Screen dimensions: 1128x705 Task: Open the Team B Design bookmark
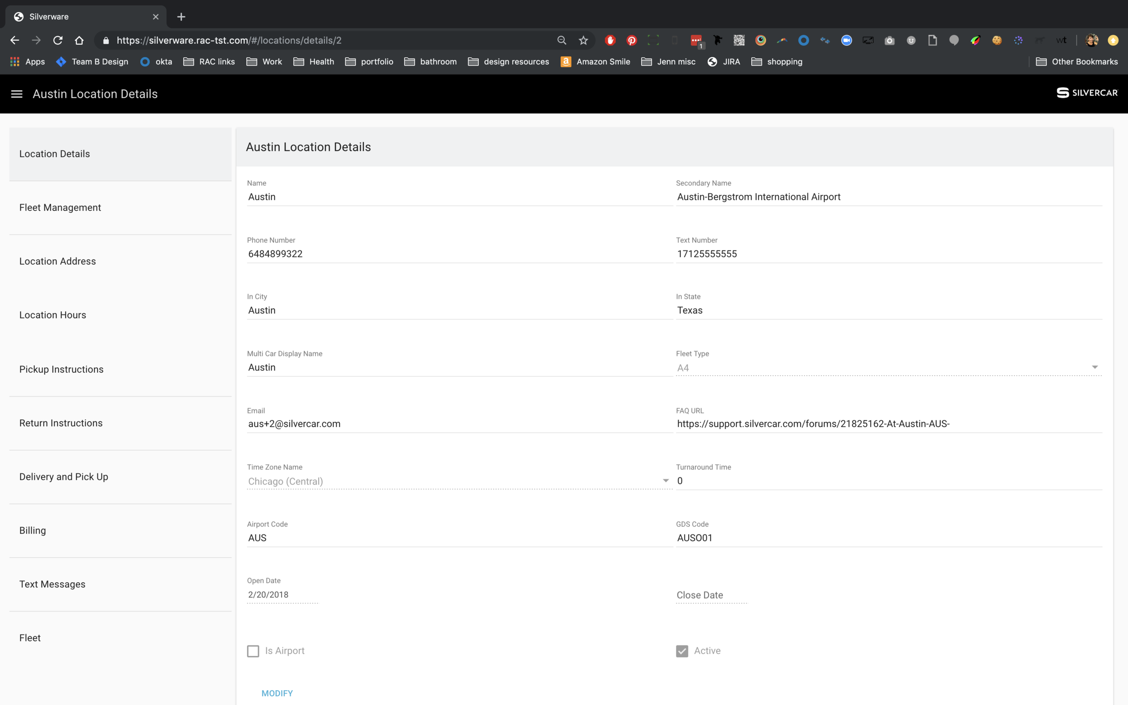[x=92, y=61]
